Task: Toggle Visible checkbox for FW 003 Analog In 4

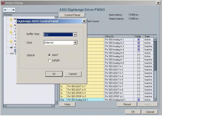Action: click(x=139, y=50)
